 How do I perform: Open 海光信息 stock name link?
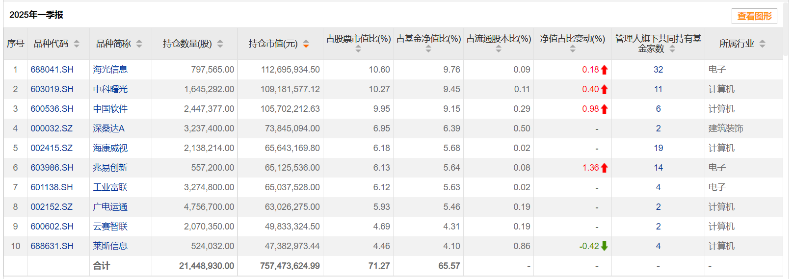point(110,70)
